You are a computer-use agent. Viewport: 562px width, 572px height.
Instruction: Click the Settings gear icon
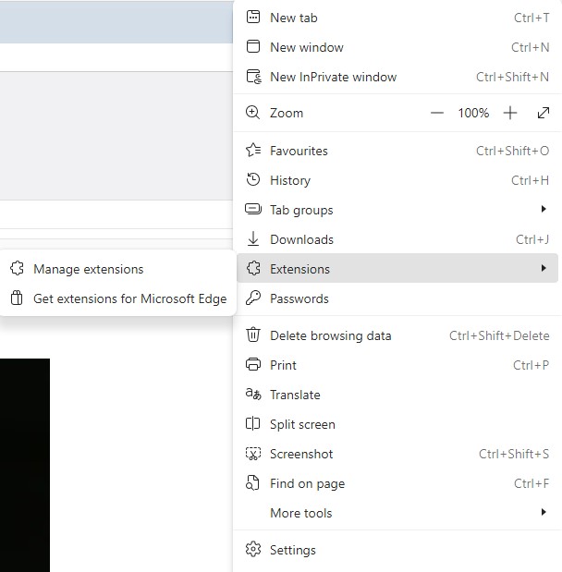tap(252, 550)
